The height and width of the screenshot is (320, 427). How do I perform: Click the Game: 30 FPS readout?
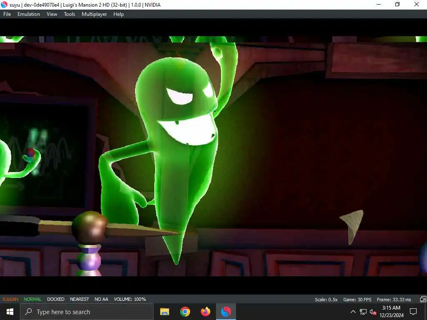point(357,300)
